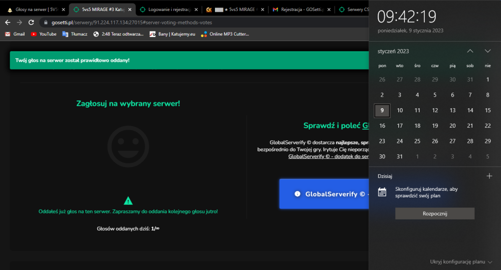Close the ★ 5vs5 MIRAGE tab
Screen dimensions: 501x270
tap(263, 10)
